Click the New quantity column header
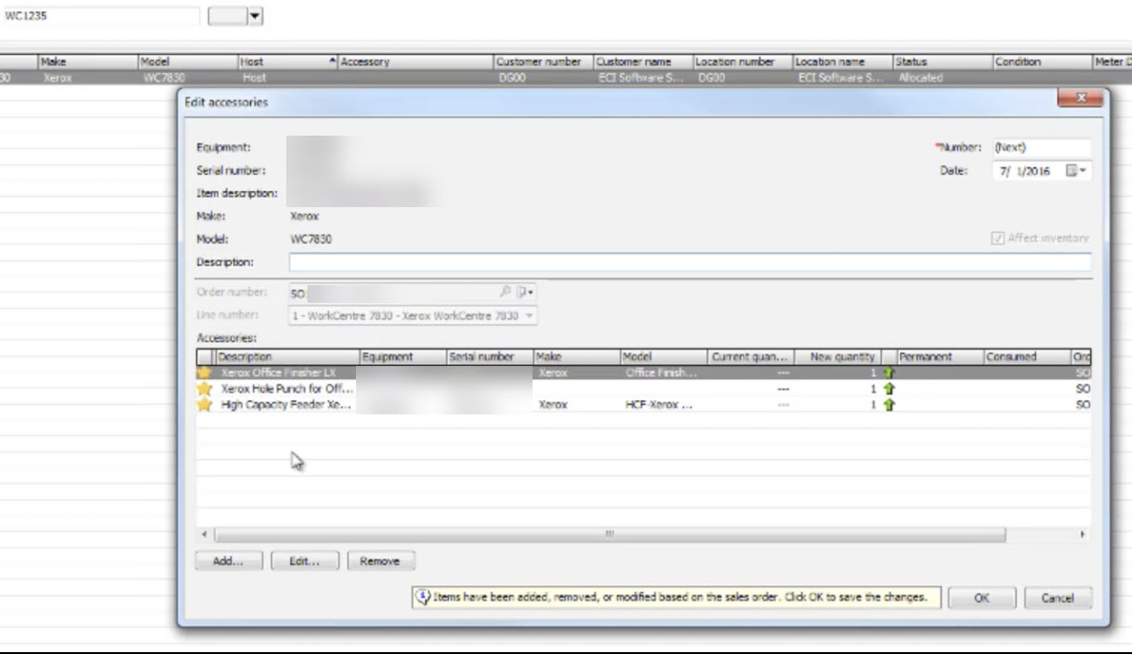The width and height of the screenshot is (1132, 654). tap(841, 357)
